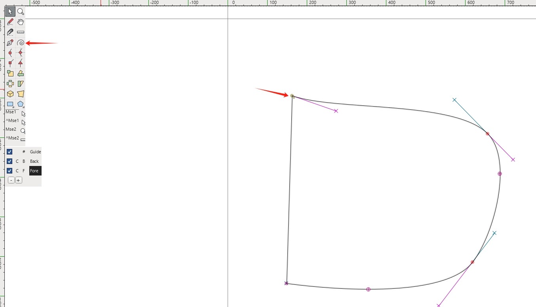Grab magenta handle below upper-right point

[513, 160]
